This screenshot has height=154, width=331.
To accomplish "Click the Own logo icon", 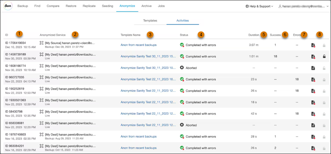I will tap(8, 6).
